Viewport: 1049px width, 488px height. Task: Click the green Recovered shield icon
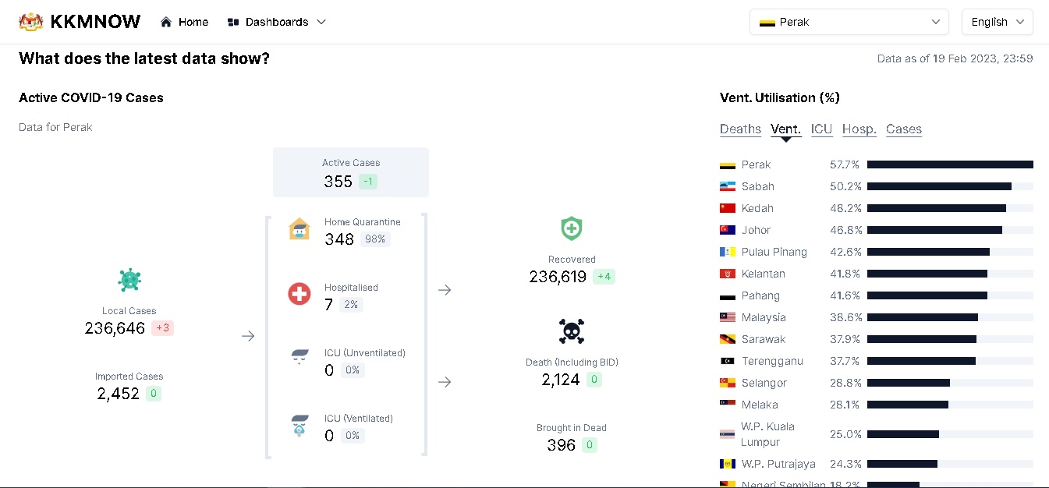[572, 228]
